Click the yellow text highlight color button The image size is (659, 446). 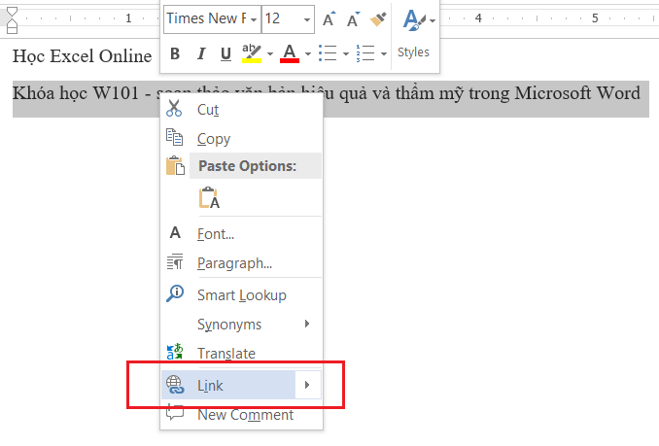(252, 53)
